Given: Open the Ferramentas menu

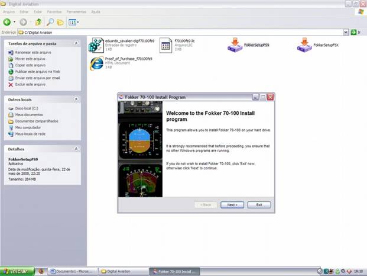Looking at the screenshot, I should 76,12.
